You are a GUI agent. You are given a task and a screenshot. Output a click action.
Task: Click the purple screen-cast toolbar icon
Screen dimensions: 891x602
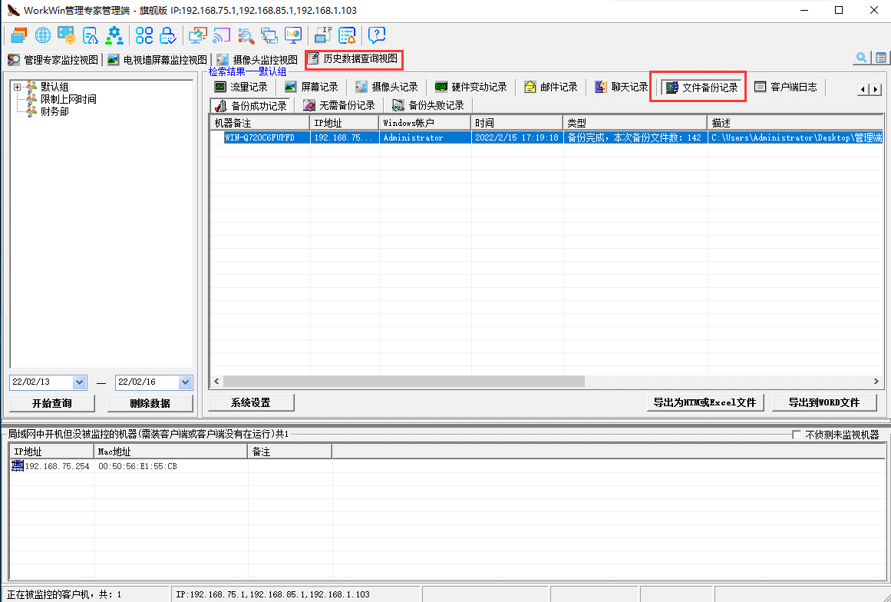pos(222,35)
